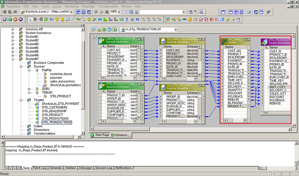Viewport: 299px width, 176px height.
Task: Open the Fetch Log output tab
Action: [40, 168]
